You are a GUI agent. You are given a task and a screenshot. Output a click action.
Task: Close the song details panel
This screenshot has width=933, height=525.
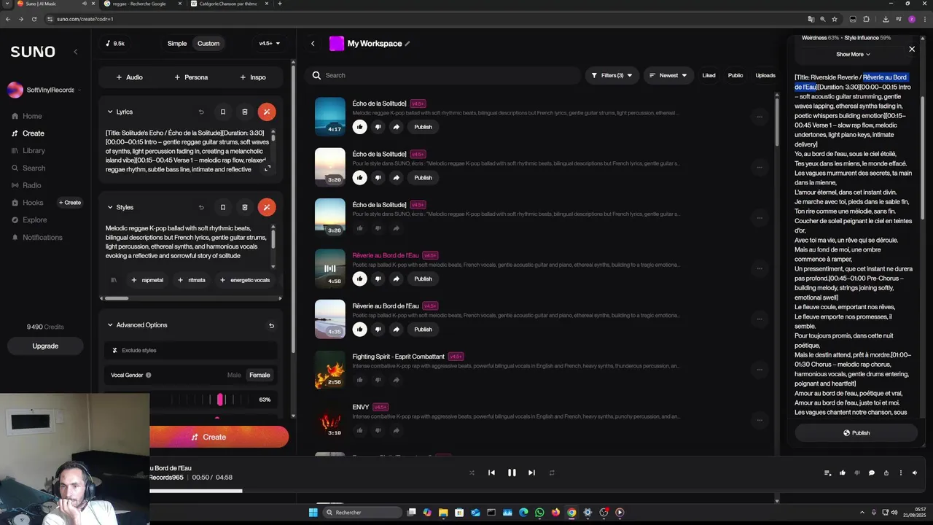click(x=911, y=49)
